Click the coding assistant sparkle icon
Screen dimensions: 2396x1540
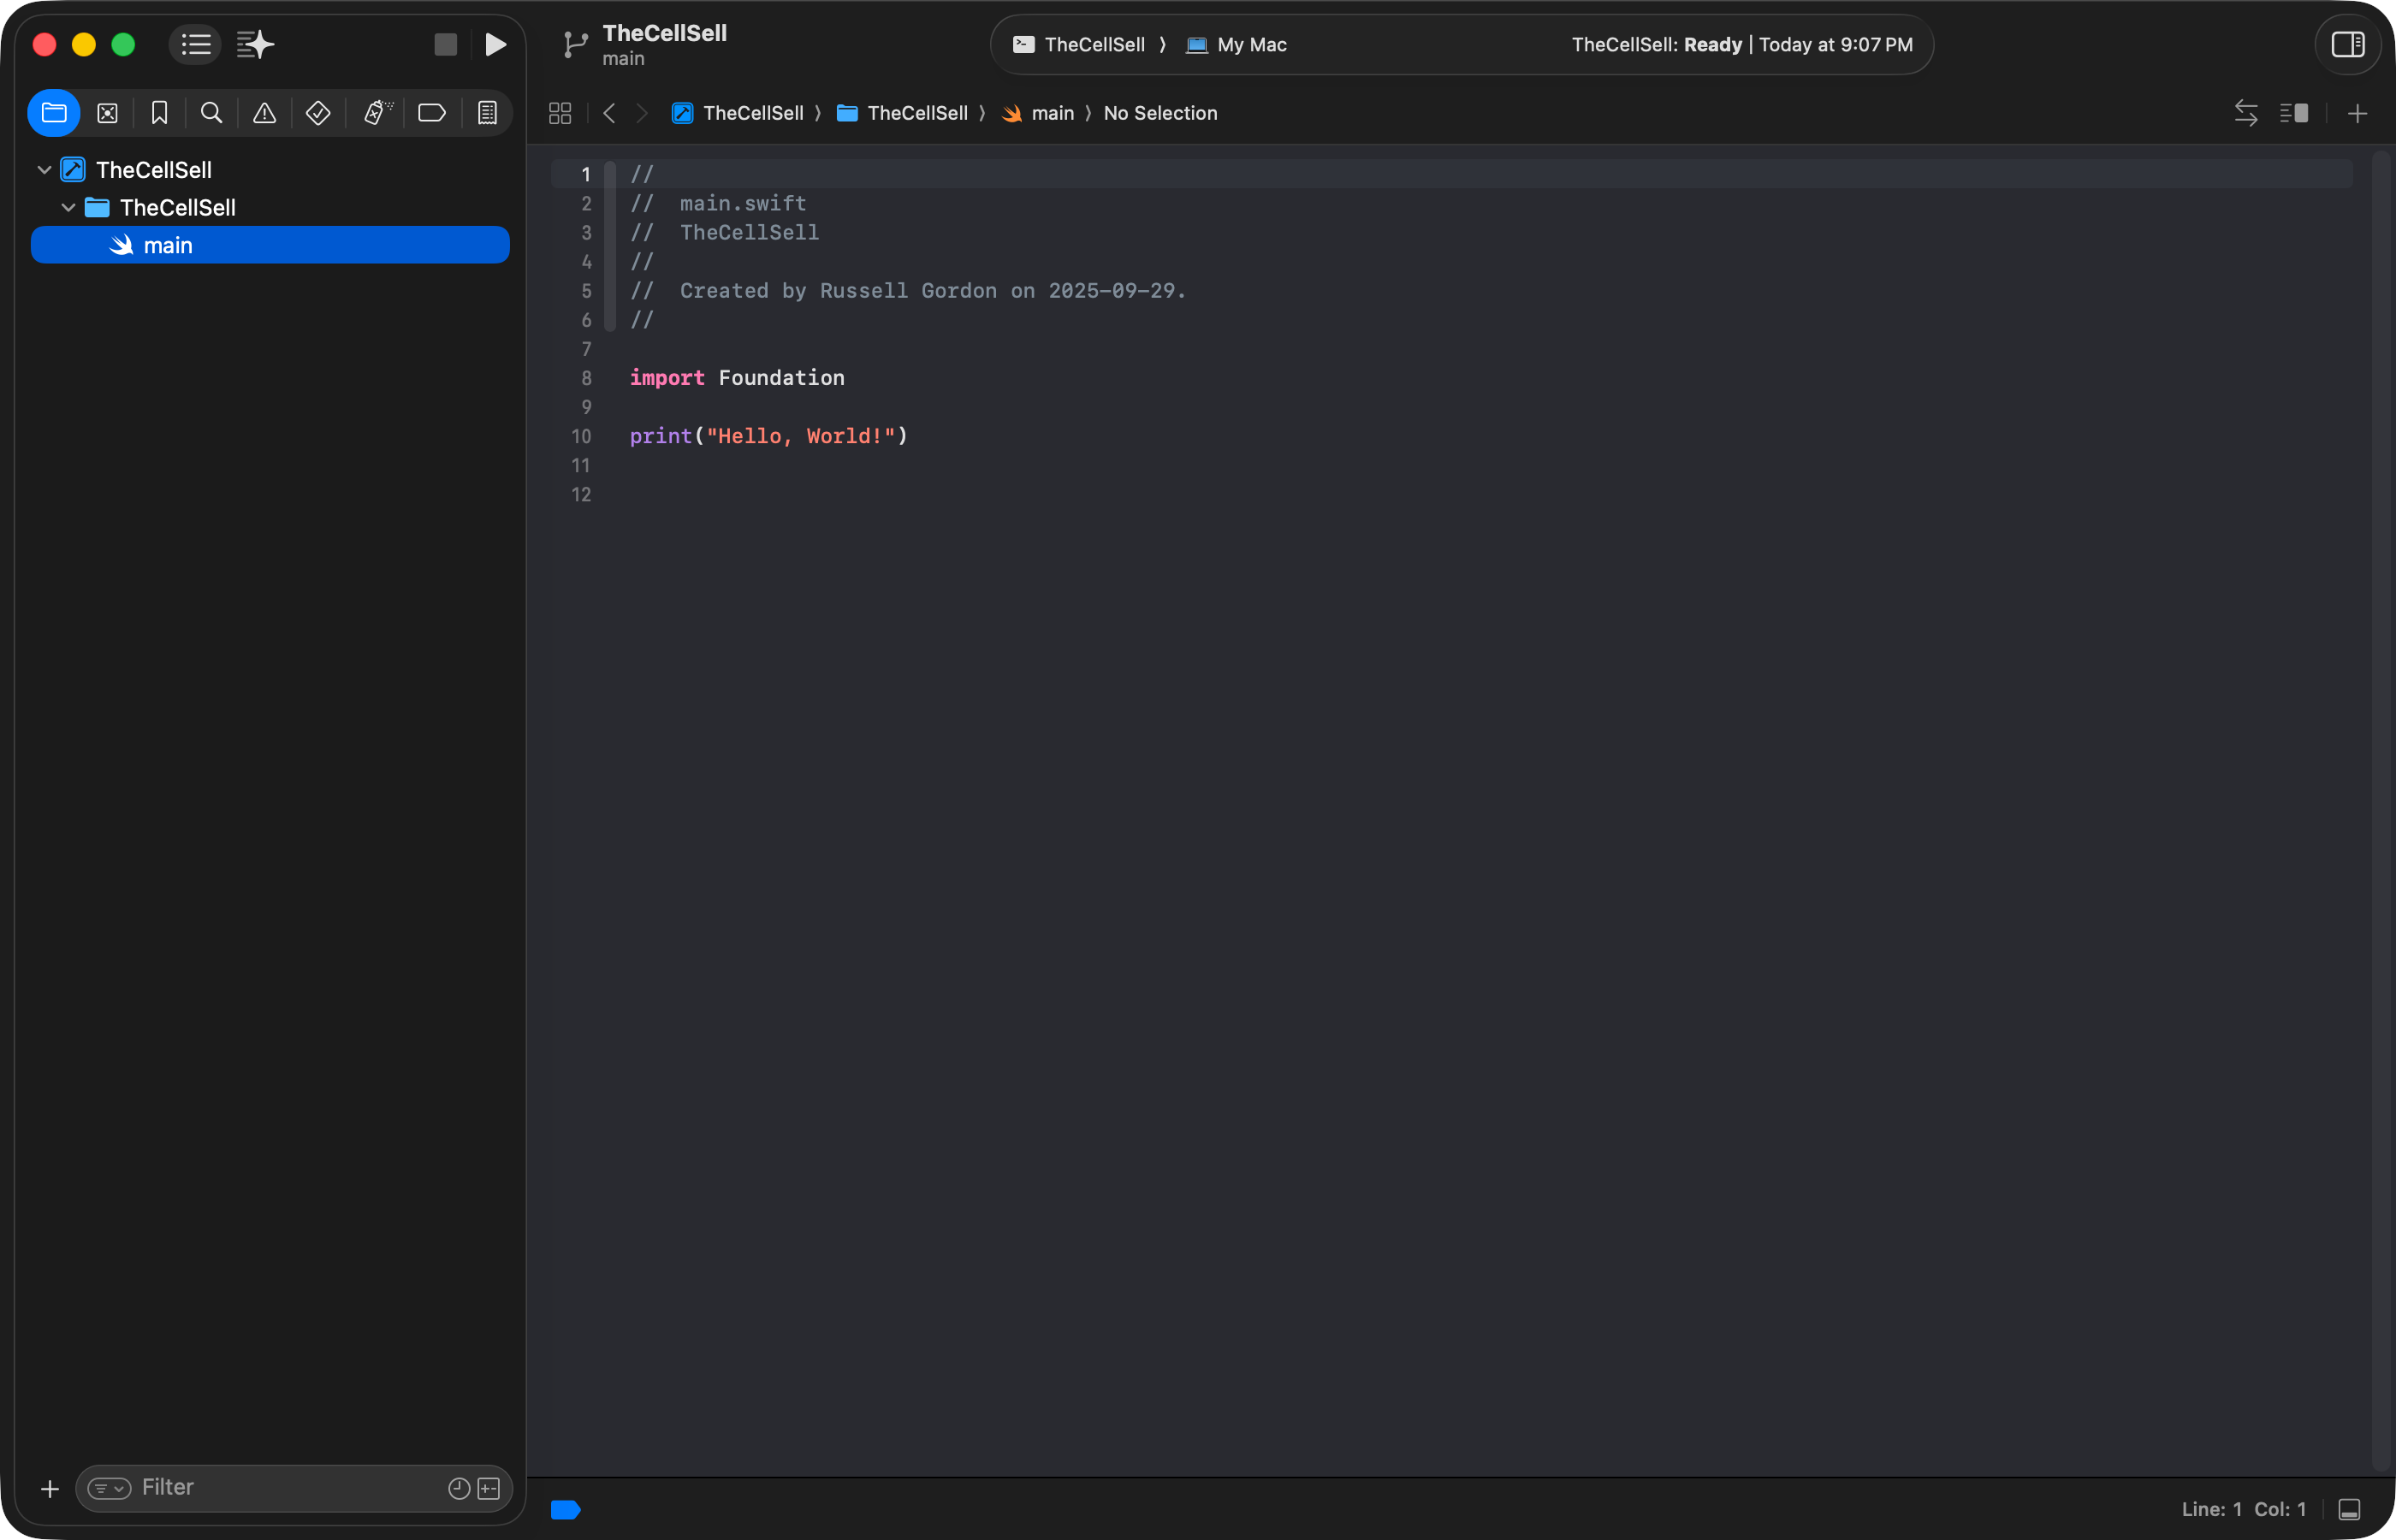[255, 44]
